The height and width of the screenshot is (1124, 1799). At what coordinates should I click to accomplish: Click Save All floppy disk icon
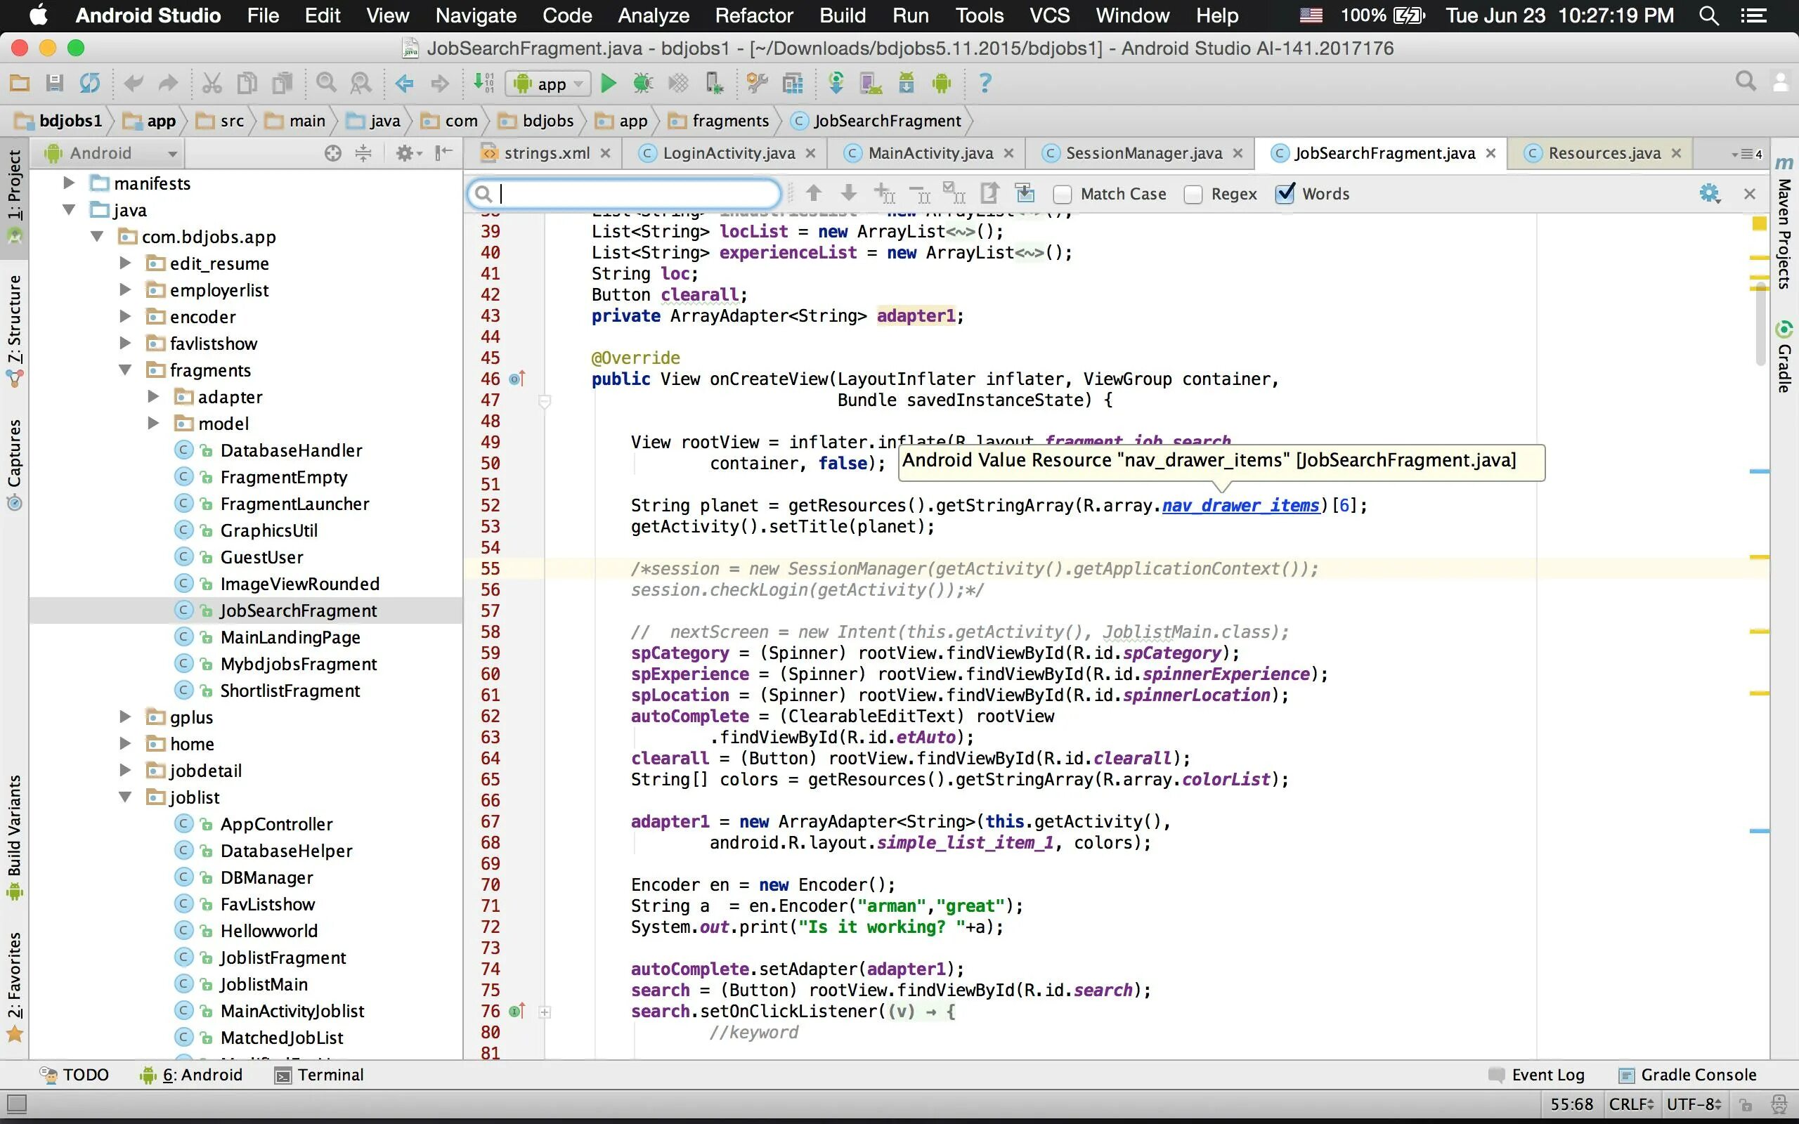pos(54,84)
